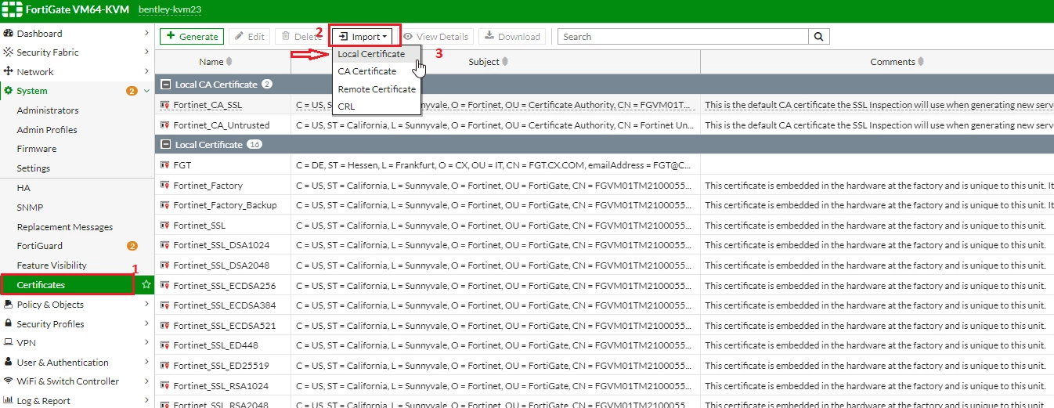Click the favorite star next to Certificates
The width and height of the screenshot is (1054, 408).
pos(146,285)
